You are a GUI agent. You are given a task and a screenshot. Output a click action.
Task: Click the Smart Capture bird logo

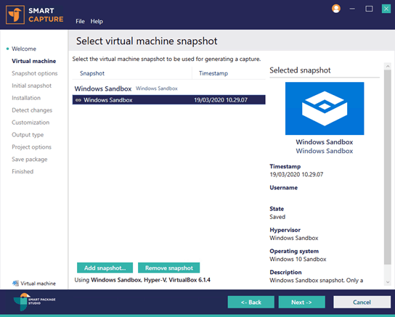(15, 15)
